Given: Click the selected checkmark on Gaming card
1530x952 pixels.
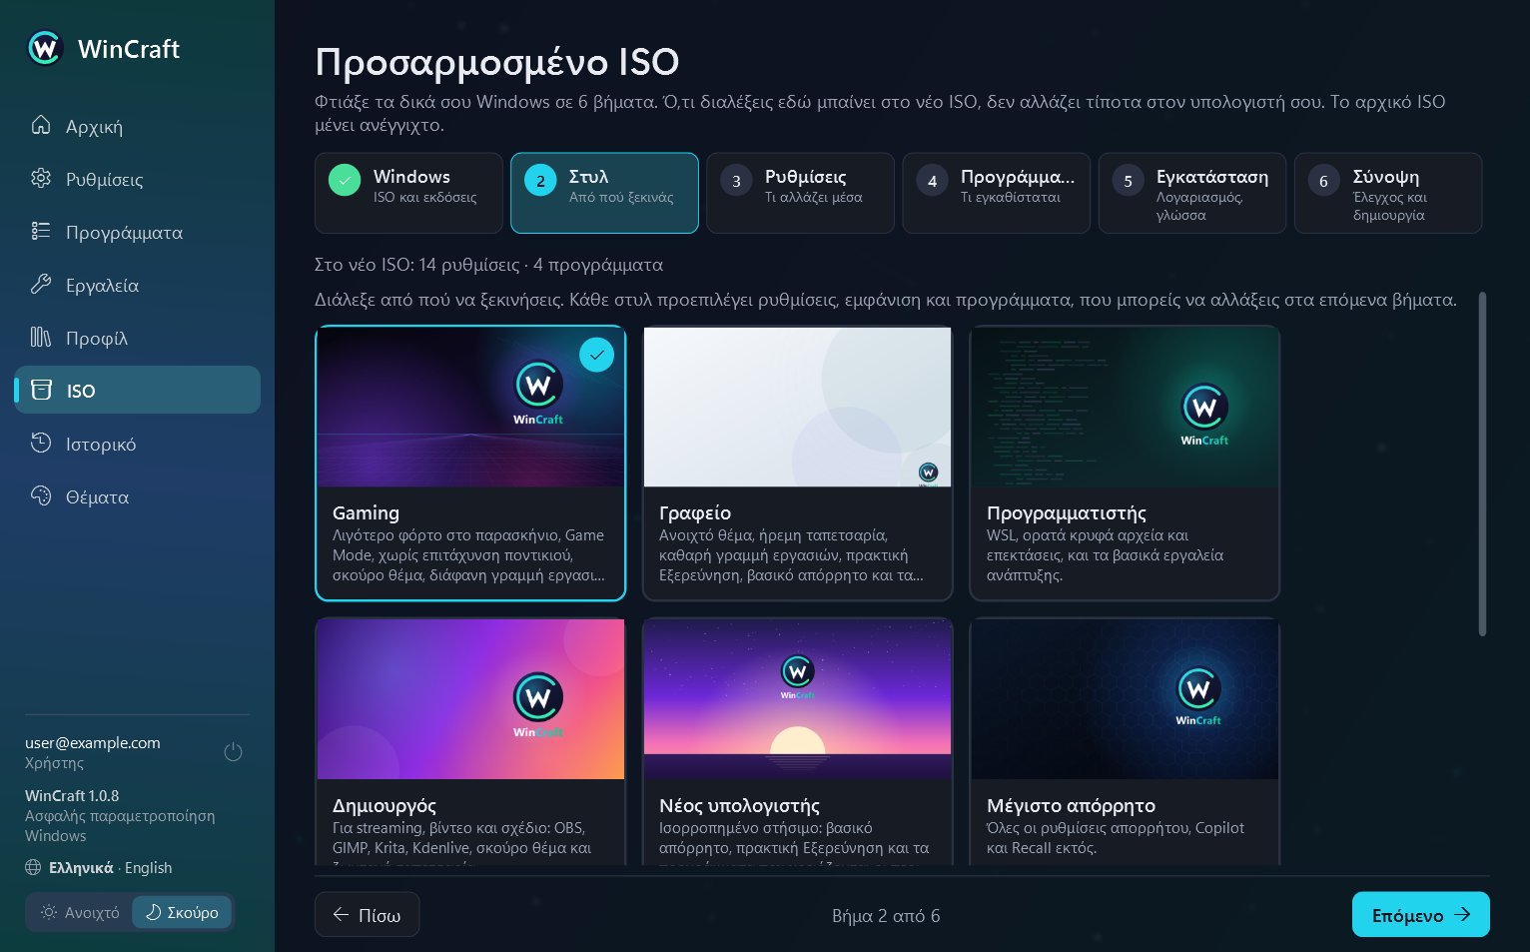Looking at the screenshot, I should [597, 355].
